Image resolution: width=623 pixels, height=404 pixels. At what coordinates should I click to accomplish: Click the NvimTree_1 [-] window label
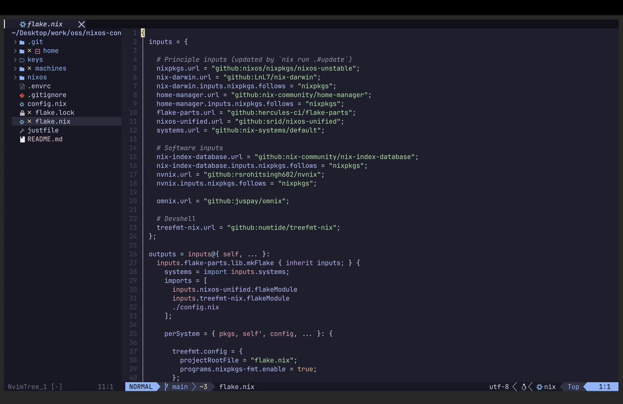35,387
